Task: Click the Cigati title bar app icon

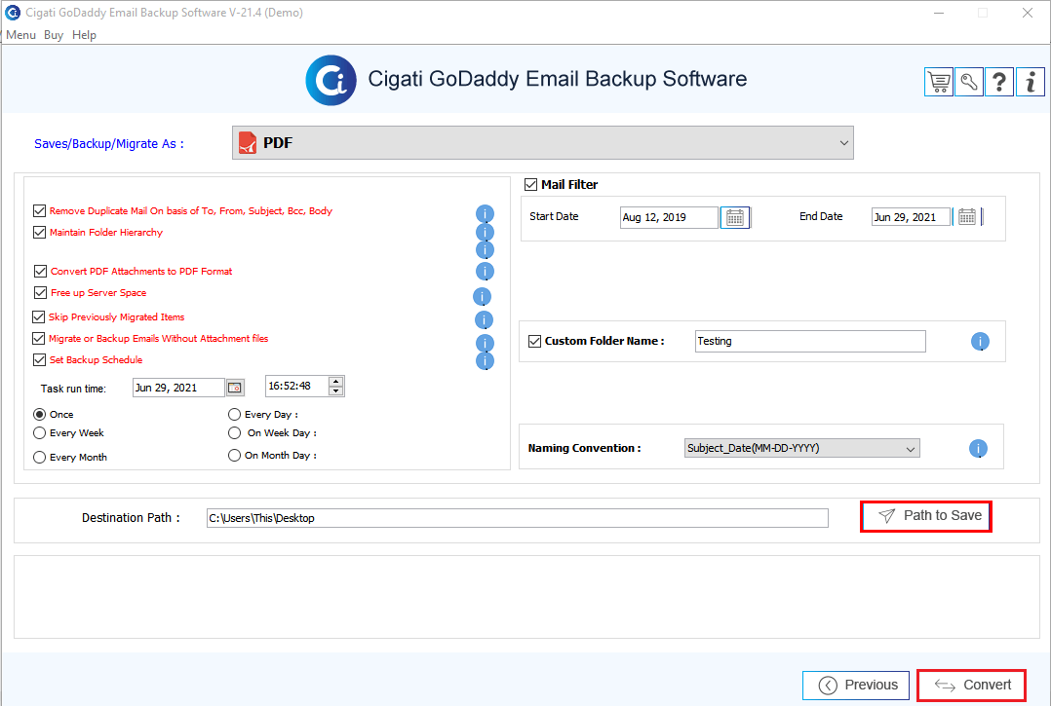Action: point(13,13)
